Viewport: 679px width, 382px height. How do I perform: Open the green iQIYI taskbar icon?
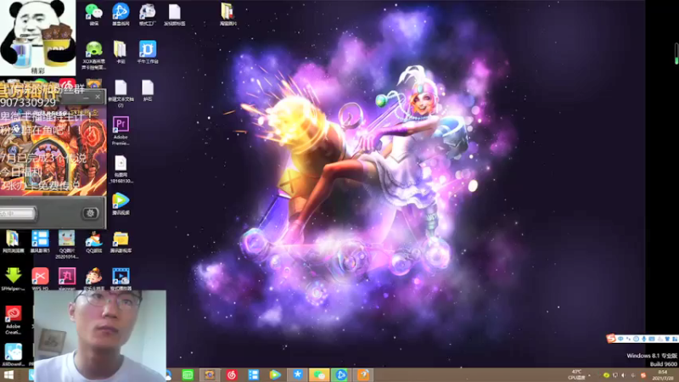188,375
